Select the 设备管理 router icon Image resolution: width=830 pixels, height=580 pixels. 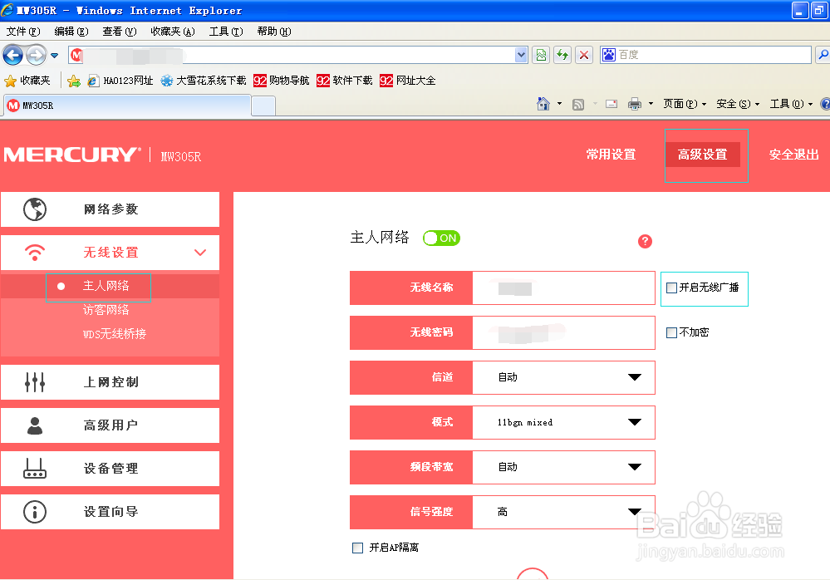[x=34, y=469]
